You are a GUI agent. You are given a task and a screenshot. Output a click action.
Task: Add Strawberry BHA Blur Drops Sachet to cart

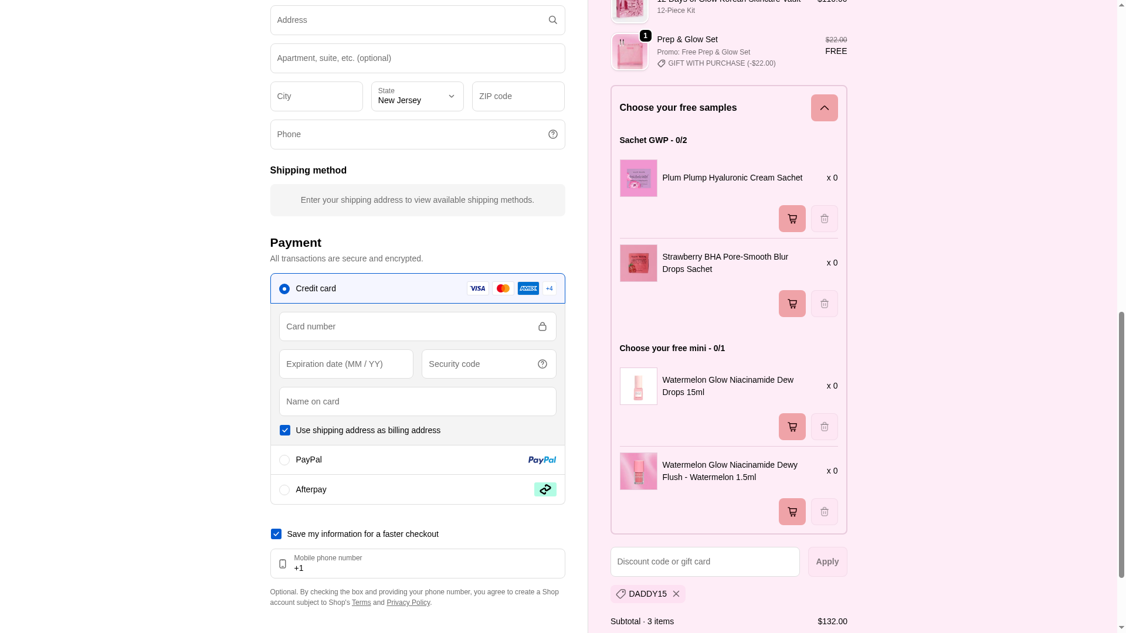point(792,304)
